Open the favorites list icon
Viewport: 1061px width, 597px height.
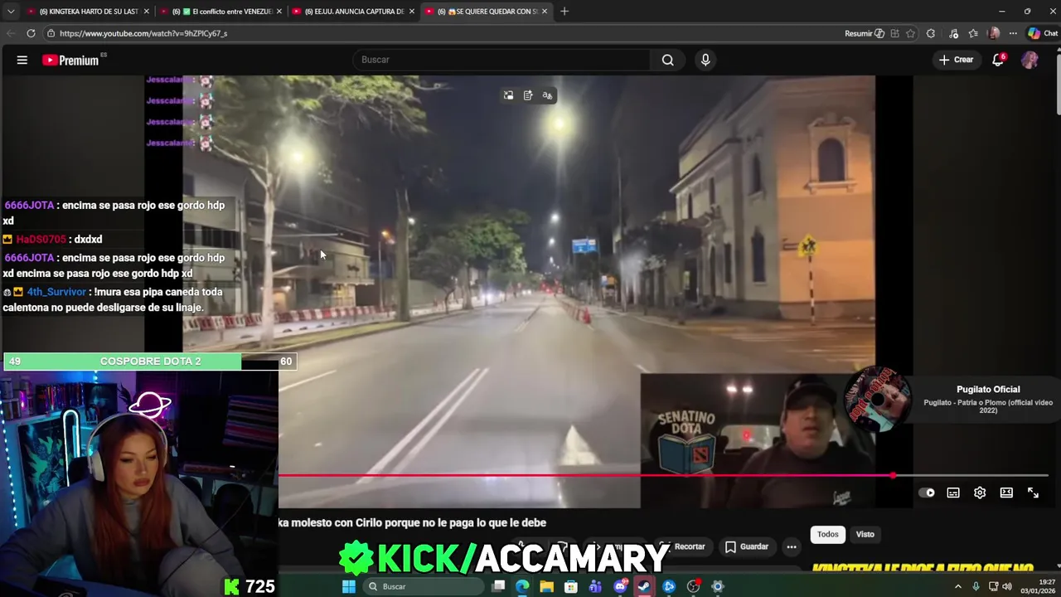coord(973,33)
